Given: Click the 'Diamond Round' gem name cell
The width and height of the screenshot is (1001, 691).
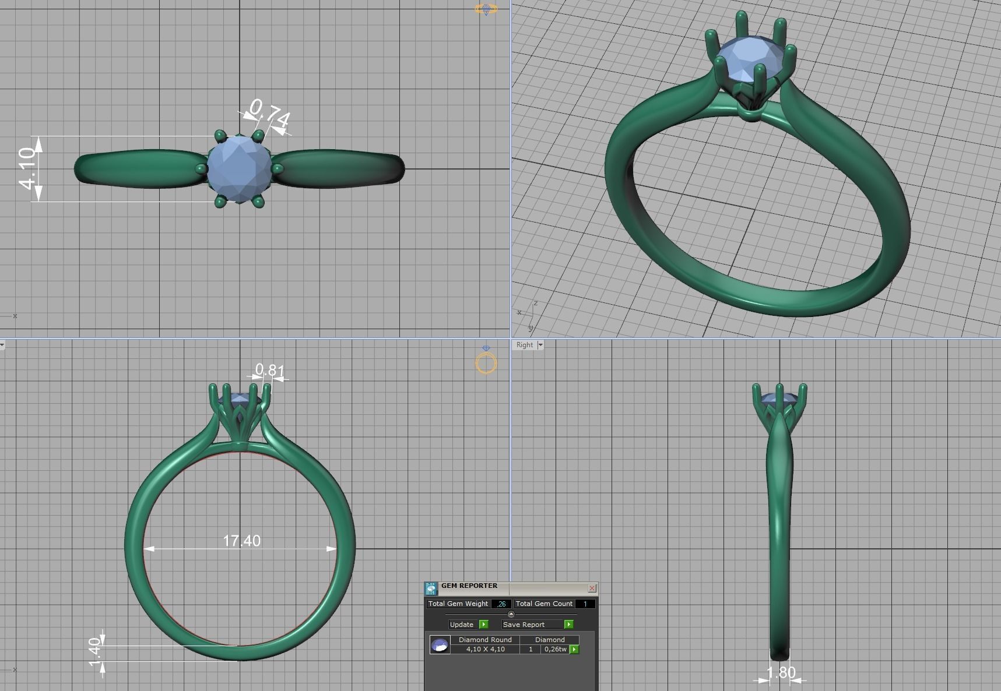Looking at the screenshot, I should point(485,640).
